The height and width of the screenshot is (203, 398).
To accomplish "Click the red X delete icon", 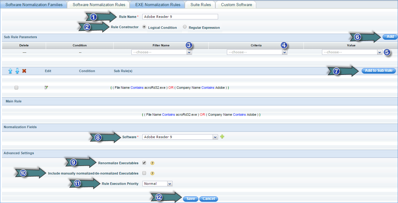I will tap(24, 71).
